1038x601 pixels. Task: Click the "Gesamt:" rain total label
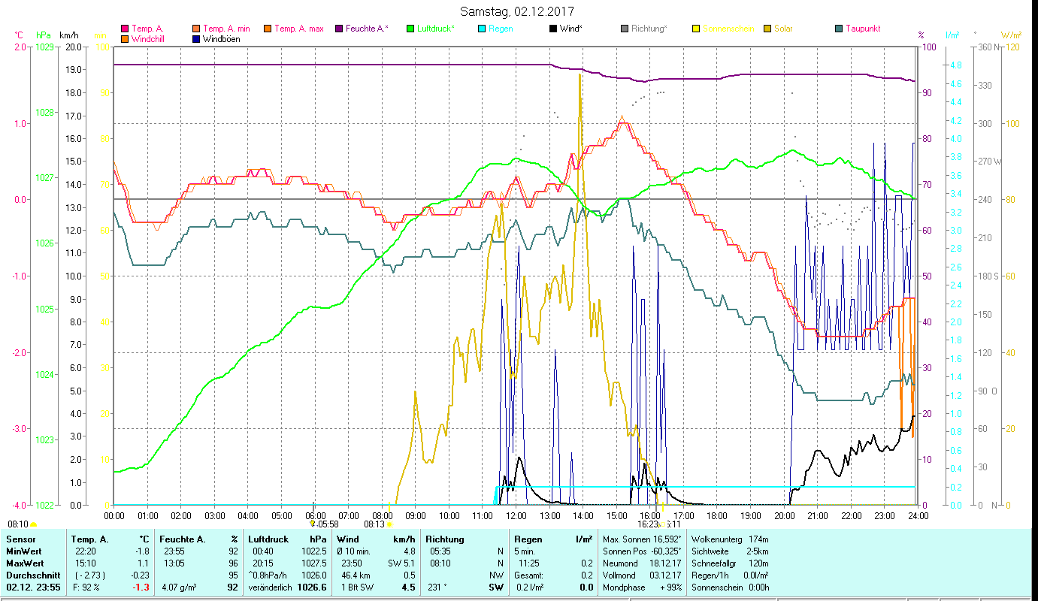[528, 575]
